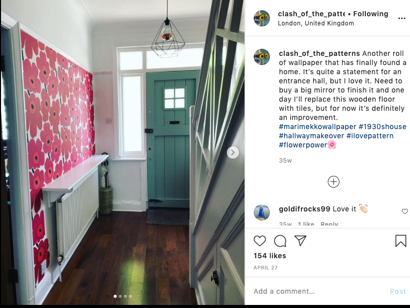Open the three-dot more options menu
The height and width of the screenshot is (308, 410).
pos(402,18)
